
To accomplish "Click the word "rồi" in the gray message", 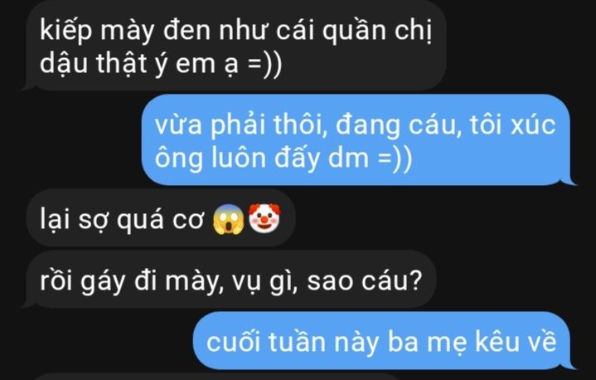I will click(x=56, y=280).
